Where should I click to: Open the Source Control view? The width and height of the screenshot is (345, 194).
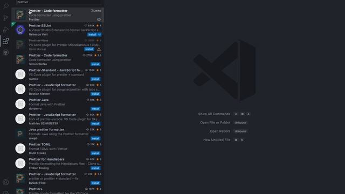[x=6, y=18]
